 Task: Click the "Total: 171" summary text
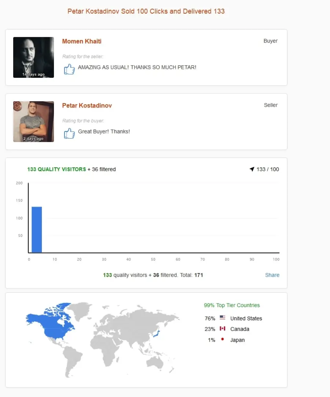click(191, 275)
